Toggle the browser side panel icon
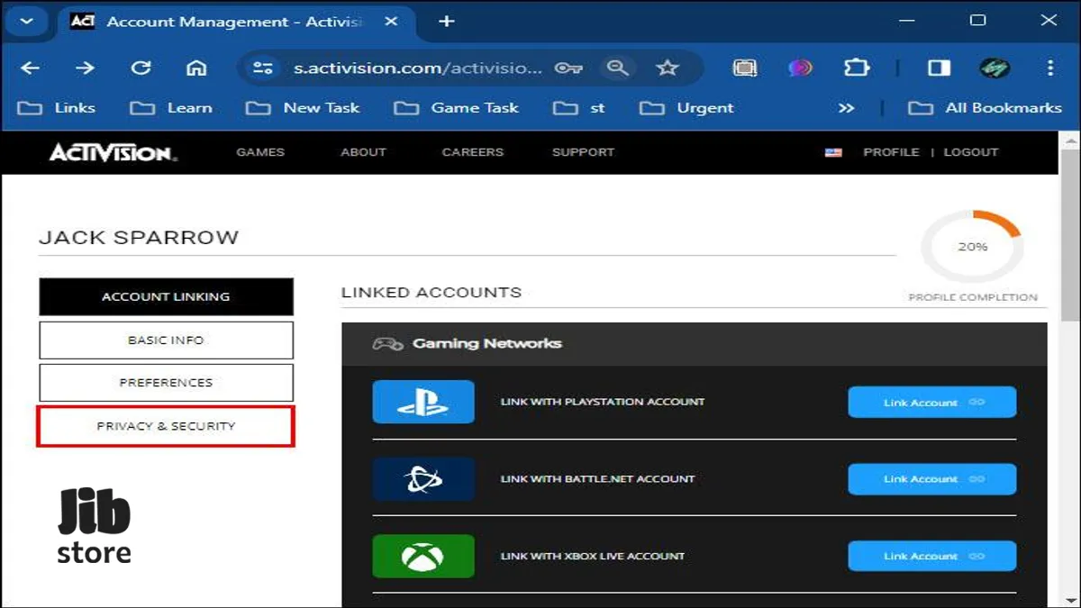Screen dimensions: 1081x608 940,68
